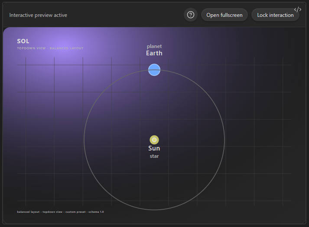Viewport: 309px width, 227px height.
Task: Select the blue Earth planet
Action: 154,70
